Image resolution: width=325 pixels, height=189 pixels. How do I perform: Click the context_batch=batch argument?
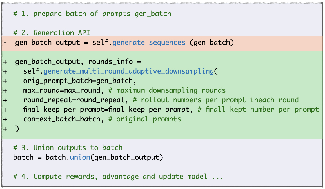(x=62, y=119)
